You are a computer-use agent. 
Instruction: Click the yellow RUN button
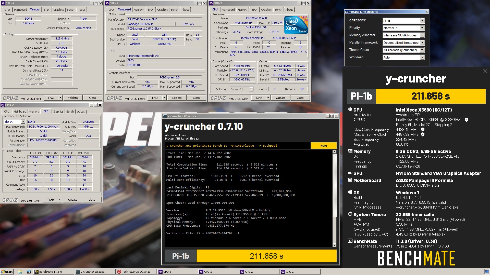[x=324, y=146]
